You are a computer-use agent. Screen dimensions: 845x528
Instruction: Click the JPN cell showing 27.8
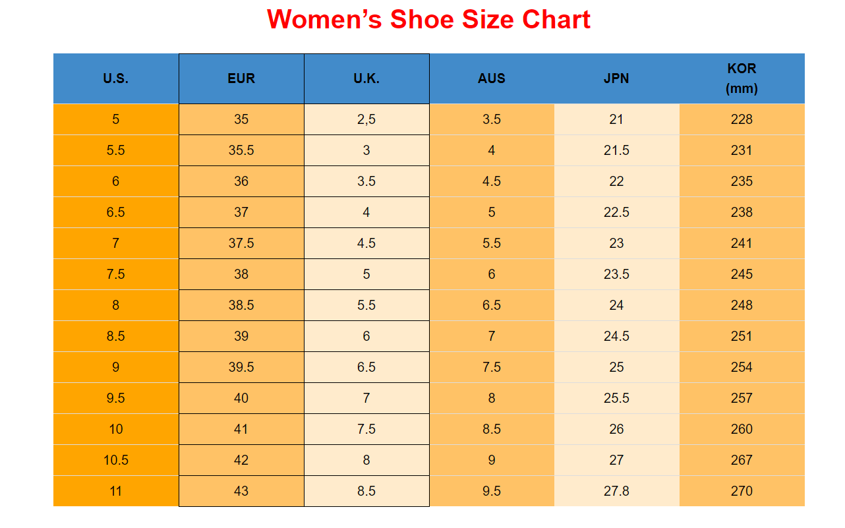coord(616,491)
